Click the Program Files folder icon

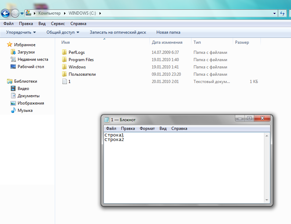[64, 59]
